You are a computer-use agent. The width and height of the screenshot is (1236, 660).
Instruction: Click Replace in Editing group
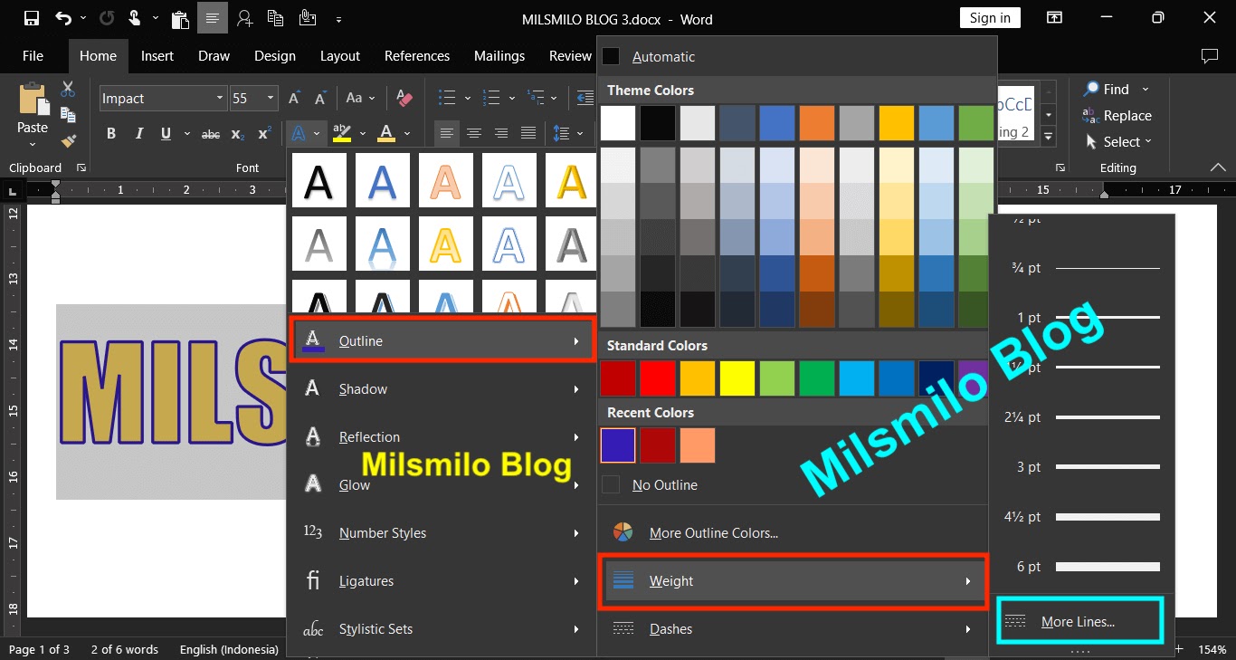coord(1117,116)
